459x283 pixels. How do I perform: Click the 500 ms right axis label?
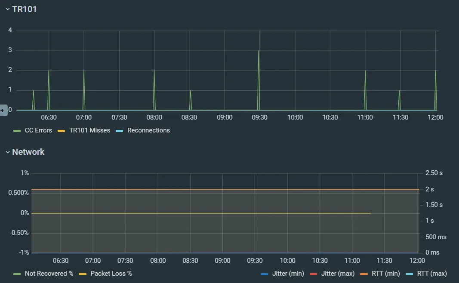click(x=436, y=237)
